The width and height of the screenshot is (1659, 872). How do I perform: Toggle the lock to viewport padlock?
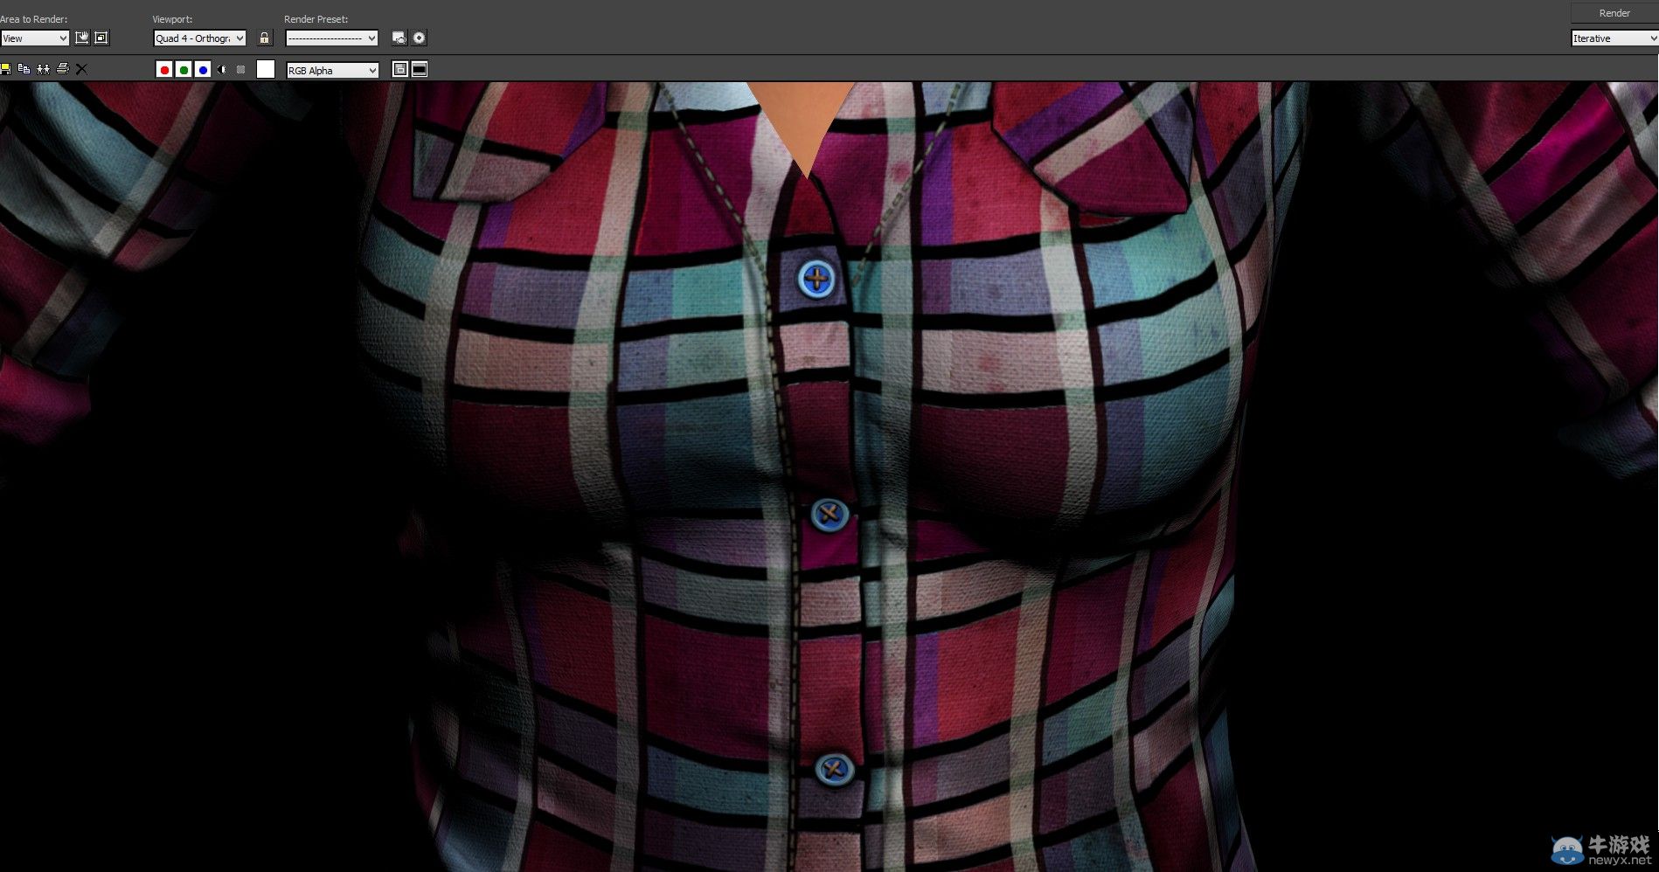click(x=265, y=38)
